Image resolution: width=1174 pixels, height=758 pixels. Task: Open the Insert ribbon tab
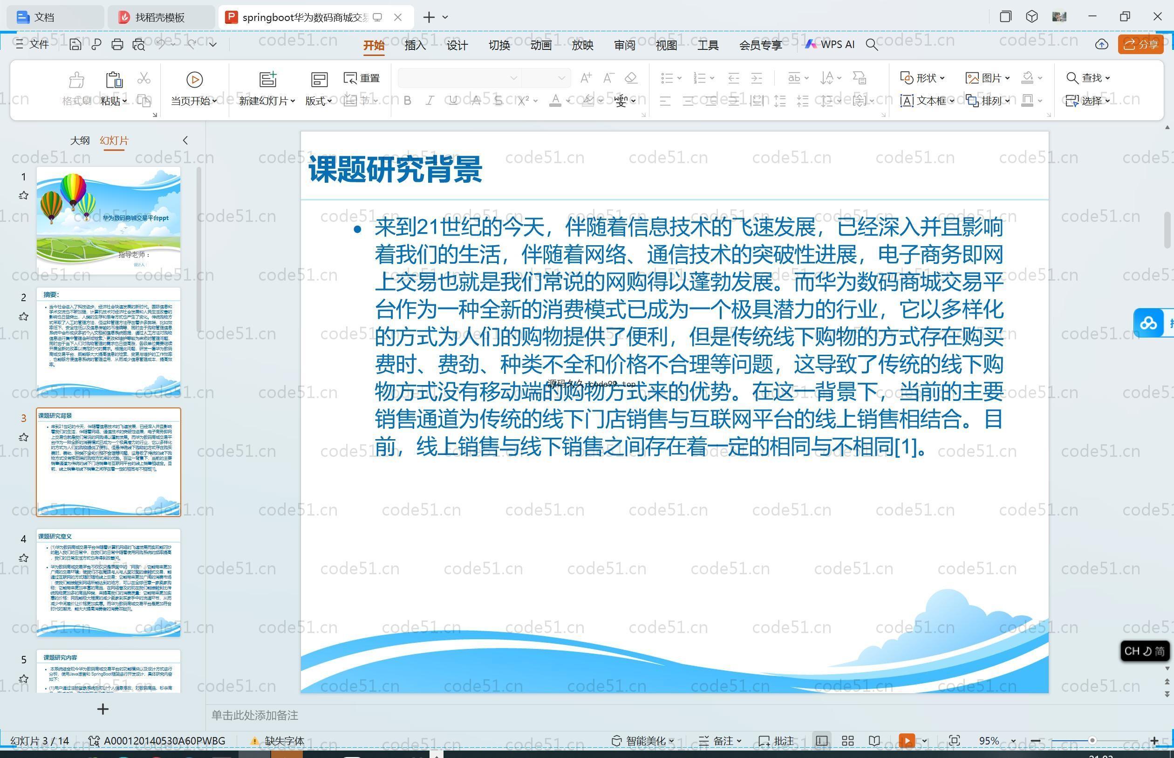pos(415,45)
